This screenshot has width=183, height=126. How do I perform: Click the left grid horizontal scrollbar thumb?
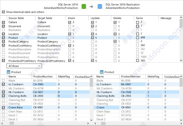pos(12,123)
